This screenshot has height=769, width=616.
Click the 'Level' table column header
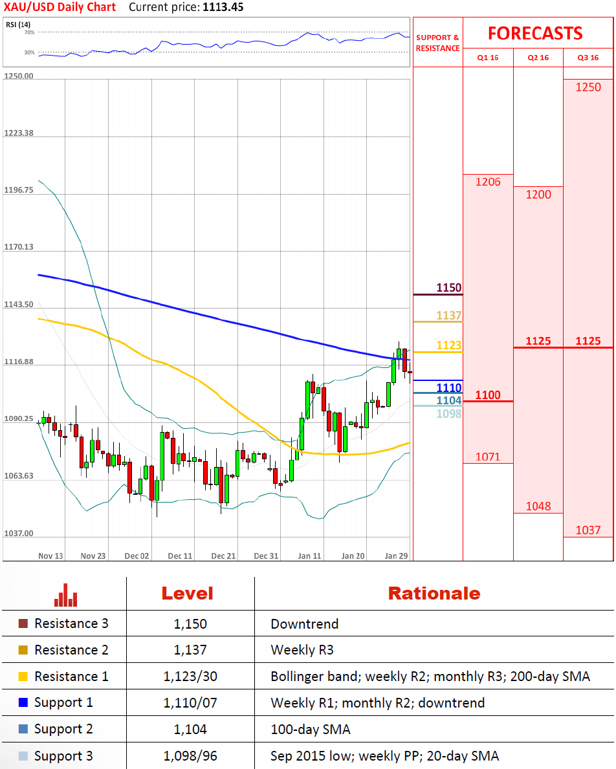coord(188,594)
